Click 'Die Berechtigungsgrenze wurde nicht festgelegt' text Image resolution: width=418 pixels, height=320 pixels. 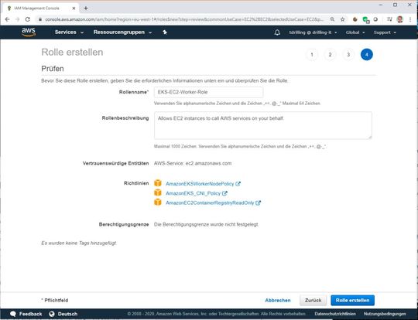206,224
